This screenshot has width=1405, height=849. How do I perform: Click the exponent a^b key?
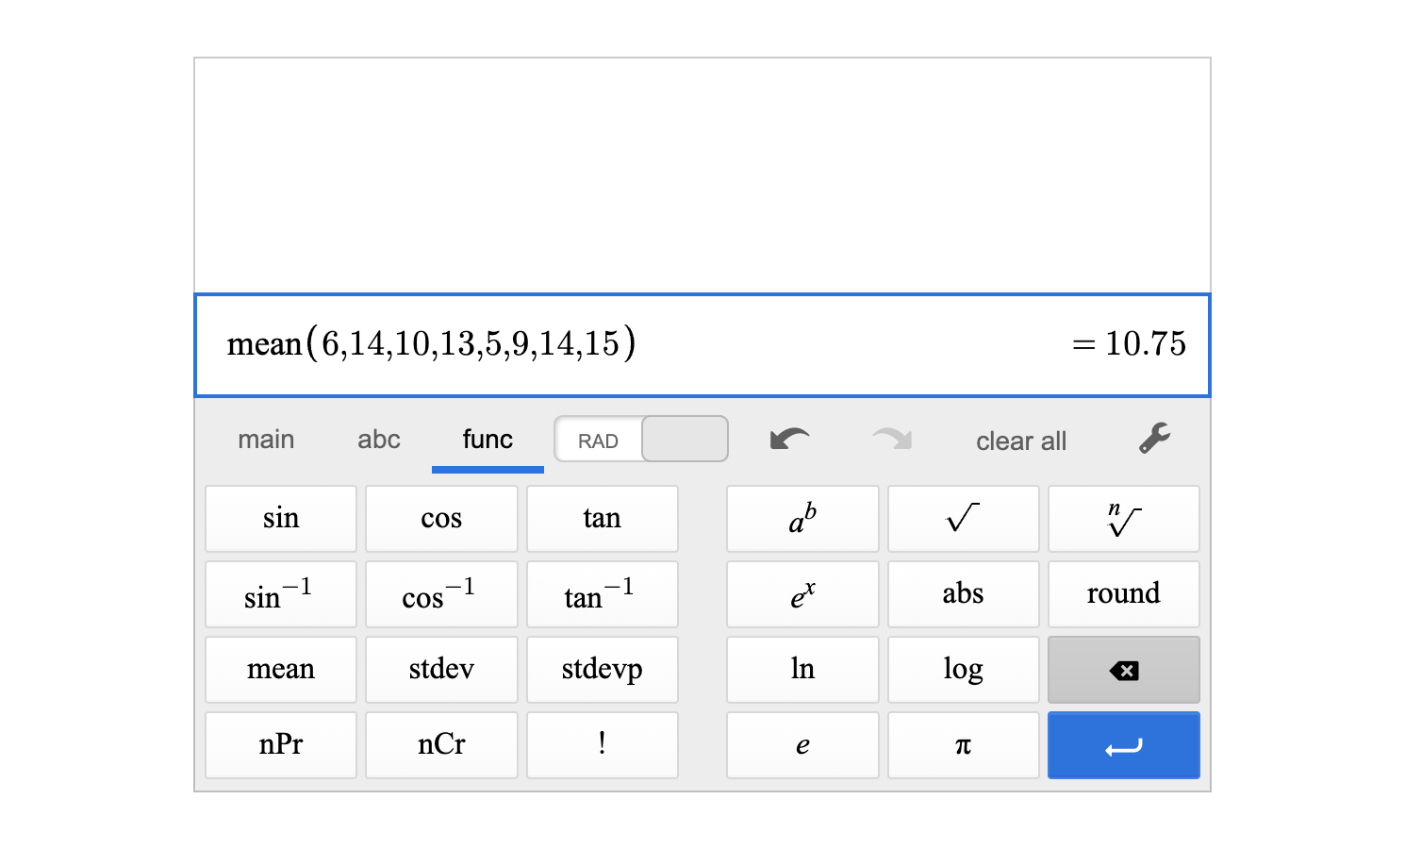[x=802, y=518]
